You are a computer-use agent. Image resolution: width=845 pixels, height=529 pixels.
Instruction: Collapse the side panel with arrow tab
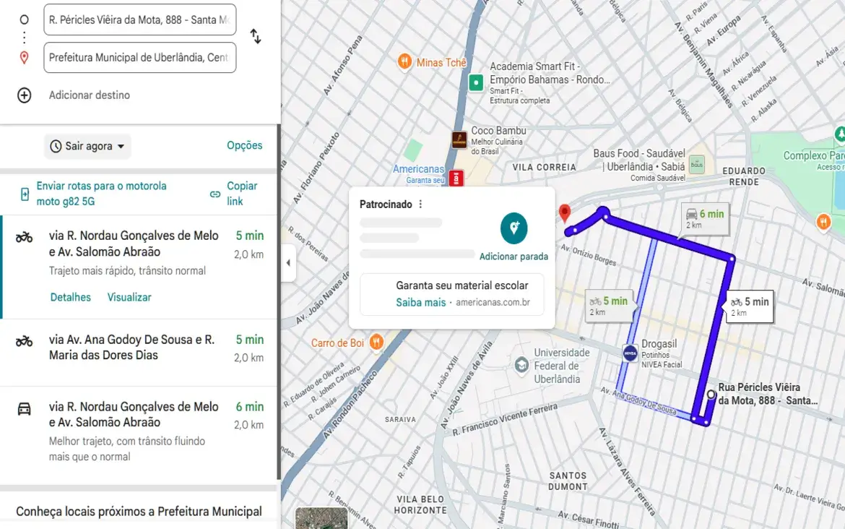point(288,263)
